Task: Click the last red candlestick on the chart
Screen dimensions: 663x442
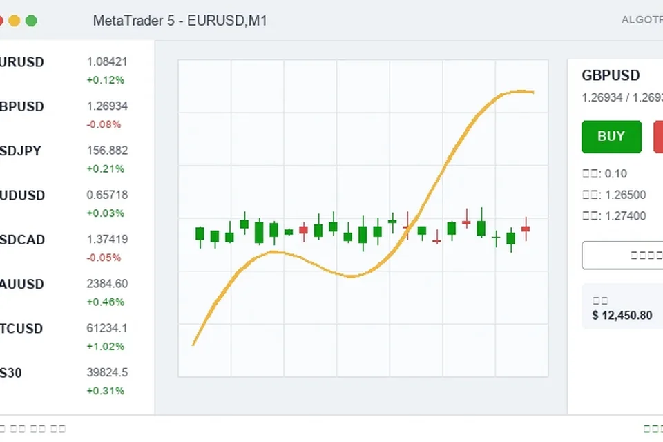Action: [526, 229]
